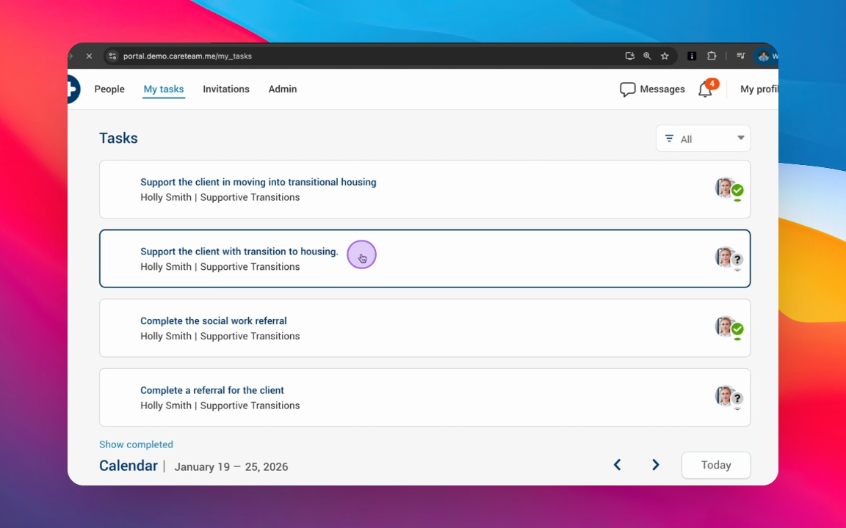Image resolution: width=846 pixels, height=528 pixels.
Task: Click the Today button
Action: coord(715,465)
